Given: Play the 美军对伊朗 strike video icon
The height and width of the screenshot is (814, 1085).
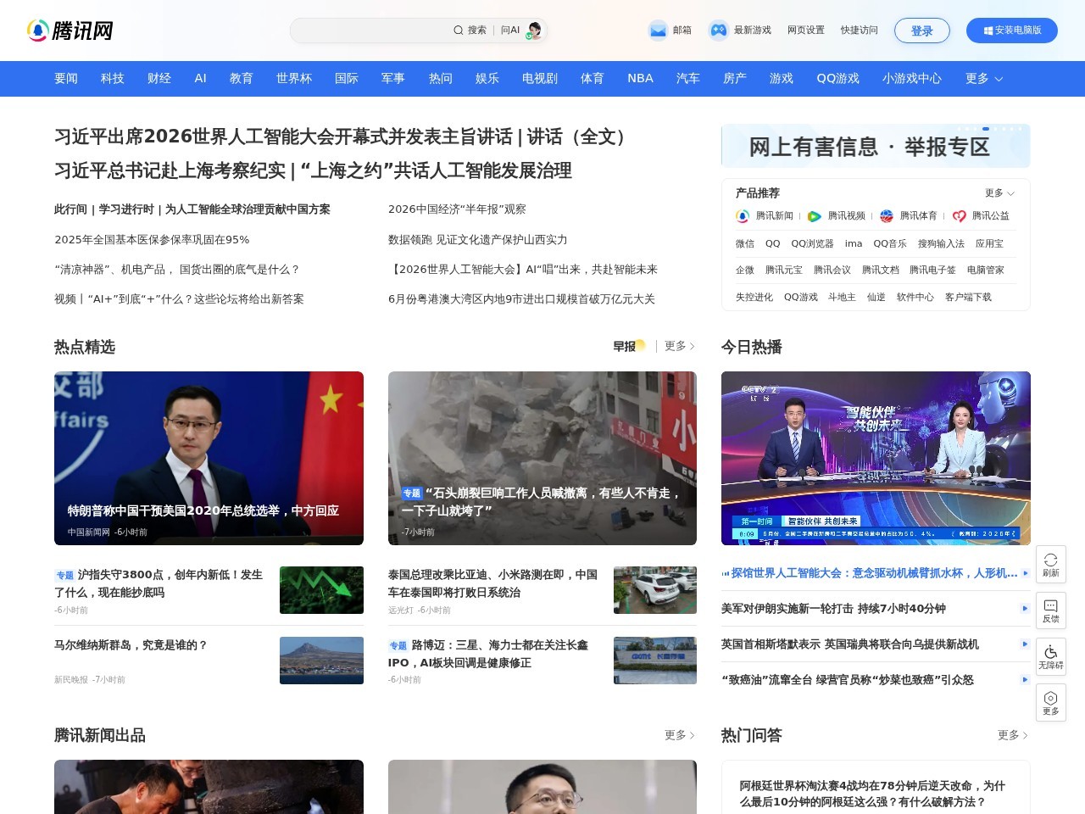Looking at the screenshot, I should (1024, 609).
